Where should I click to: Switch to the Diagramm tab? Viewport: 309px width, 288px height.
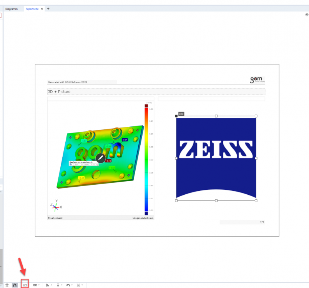tap(12, 9)
